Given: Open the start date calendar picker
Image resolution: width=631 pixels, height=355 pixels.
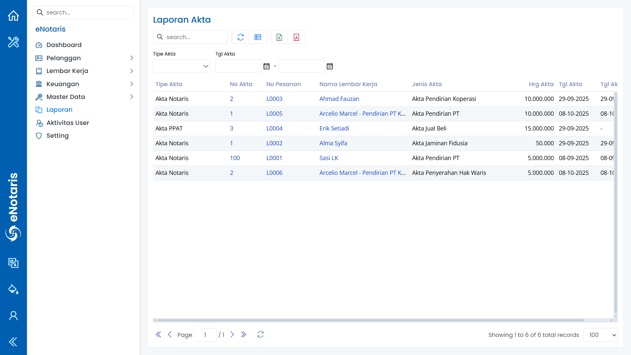Looking at the screenshot, I should (x=267, y=66).
